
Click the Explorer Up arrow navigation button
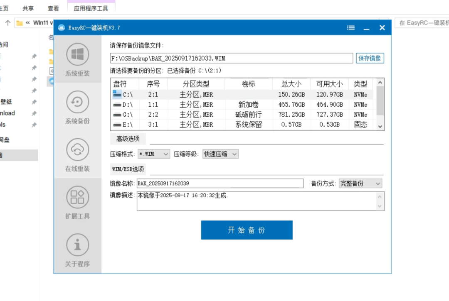pos(8,22)
